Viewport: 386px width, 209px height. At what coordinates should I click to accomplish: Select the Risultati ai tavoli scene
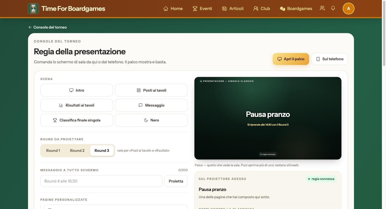point(76,105)
